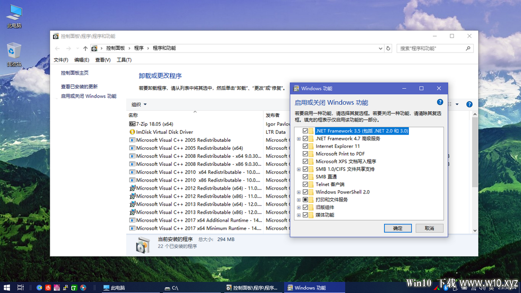Click the 7-Zip 18.05 program icon
The height and width of the screenshot is (293, 521).
(x=132, y=124)
